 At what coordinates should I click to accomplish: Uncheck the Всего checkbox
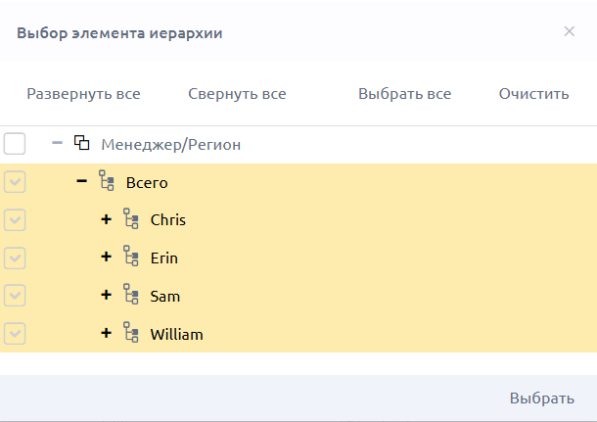click(15, 182)
